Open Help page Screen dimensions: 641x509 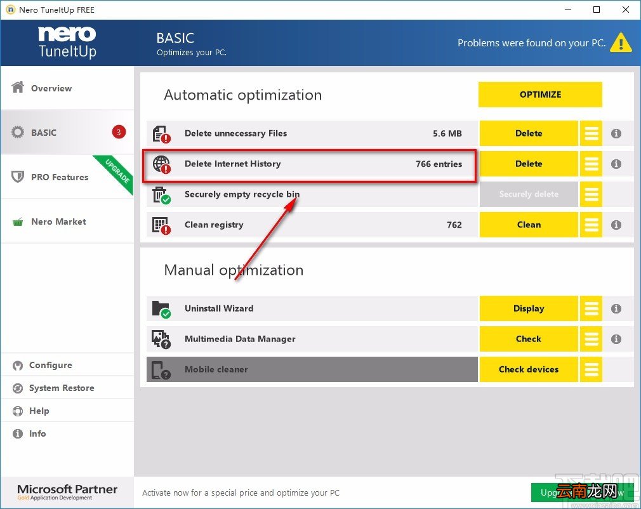[67, 411]
